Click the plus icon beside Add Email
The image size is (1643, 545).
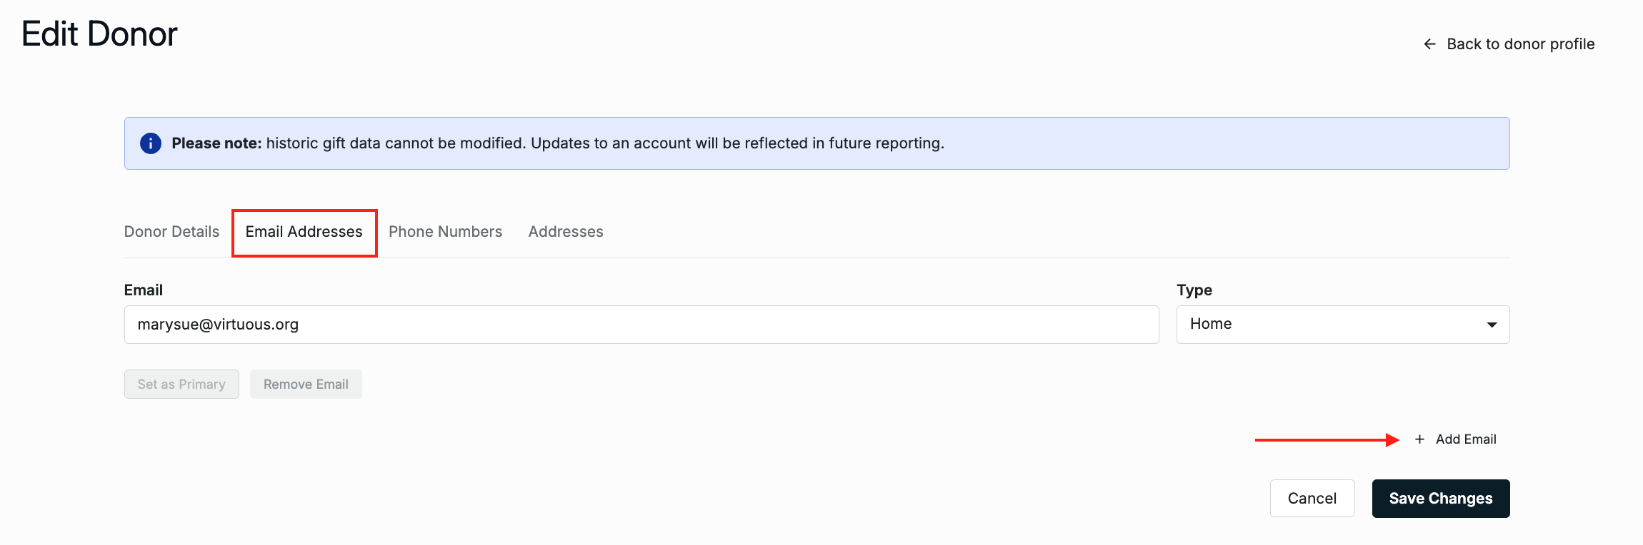[x=1419, y=439]
